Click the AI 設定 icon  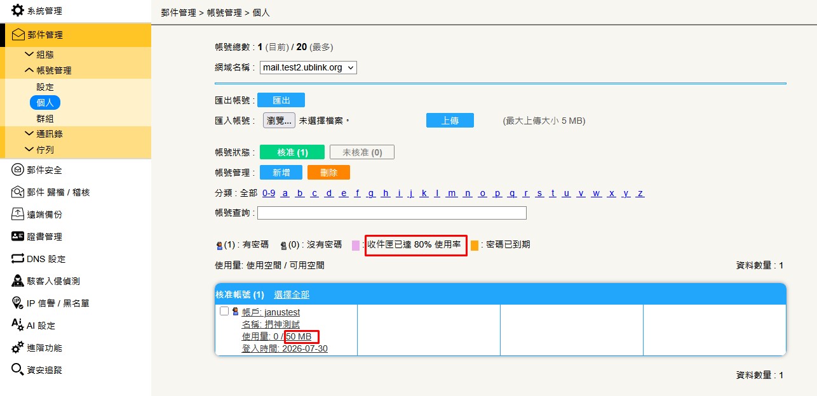18,325
